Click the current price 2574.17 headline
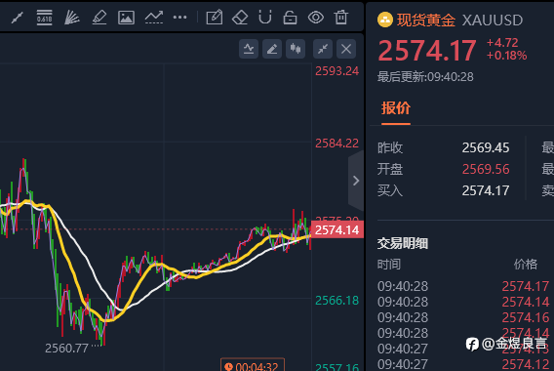 [427, 51]
